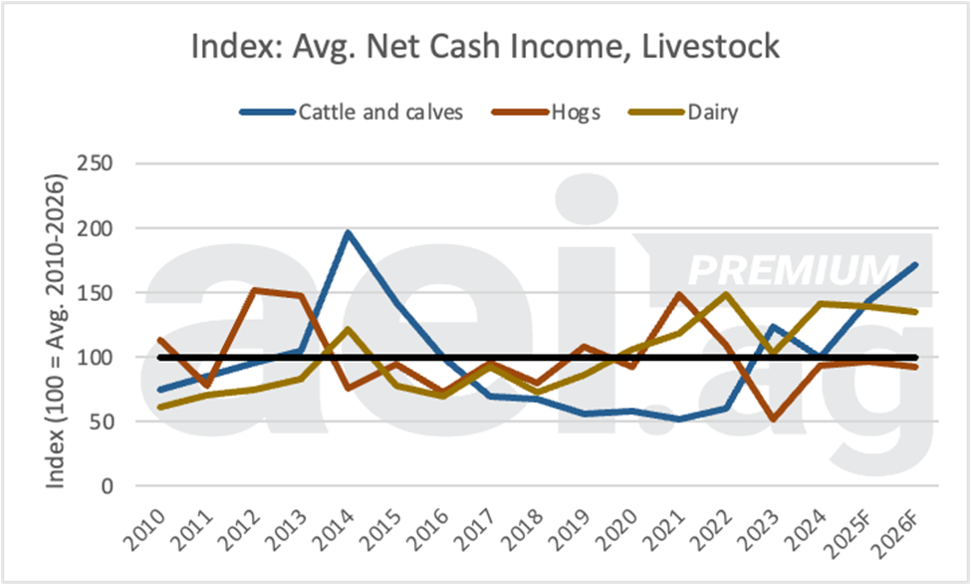Click the blue Cattle and calves legend line marker

267,112
